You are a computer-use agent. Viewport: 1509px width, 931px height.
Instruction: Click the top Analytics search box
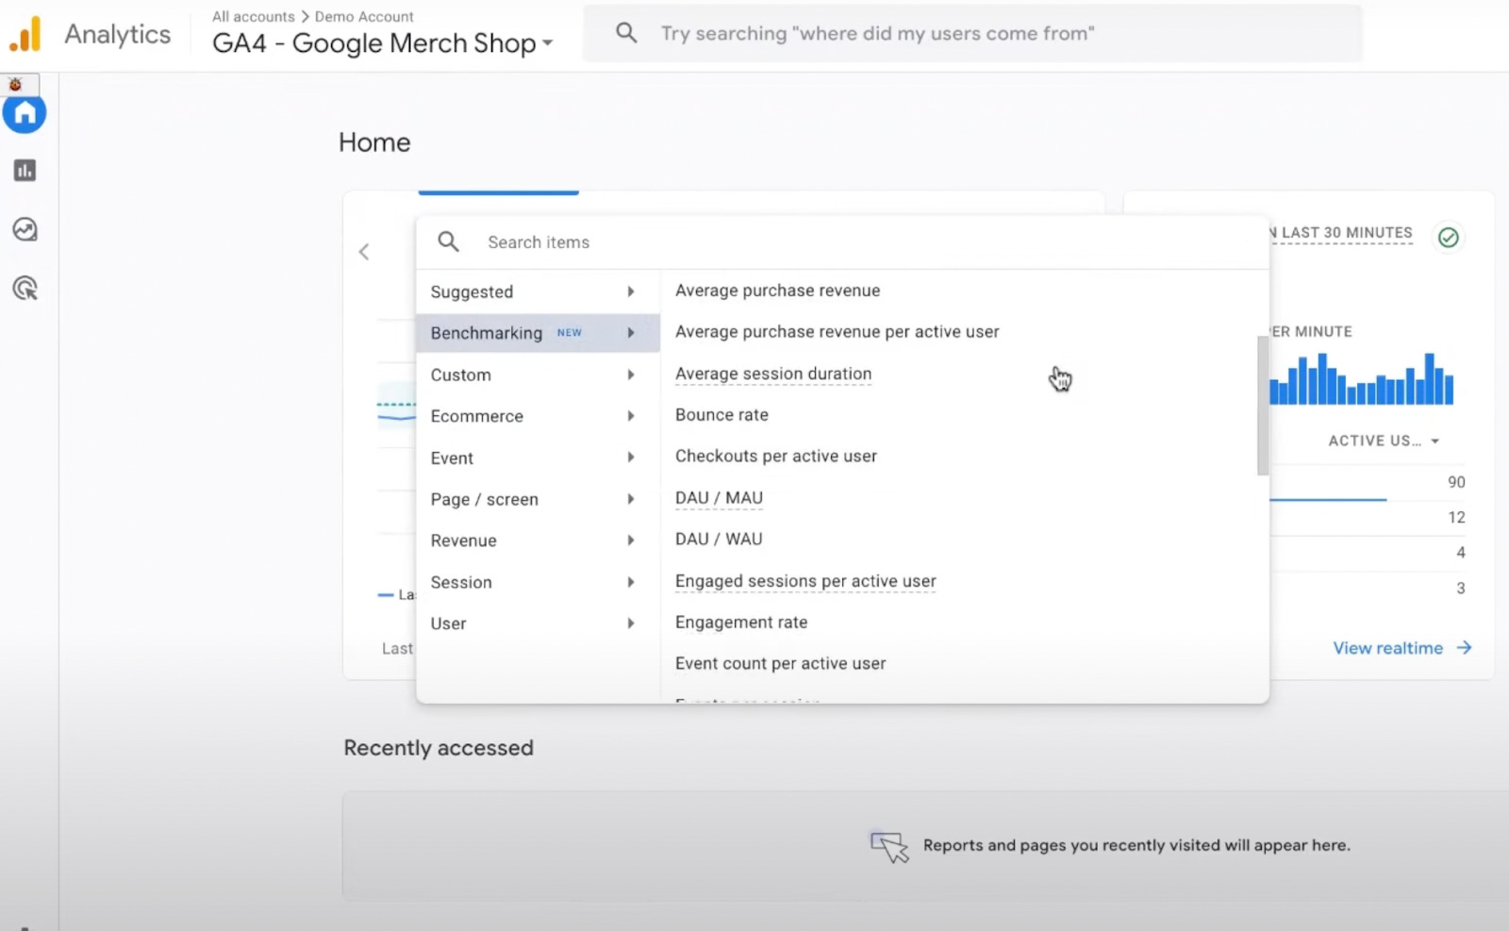click(x=972, y=33)
